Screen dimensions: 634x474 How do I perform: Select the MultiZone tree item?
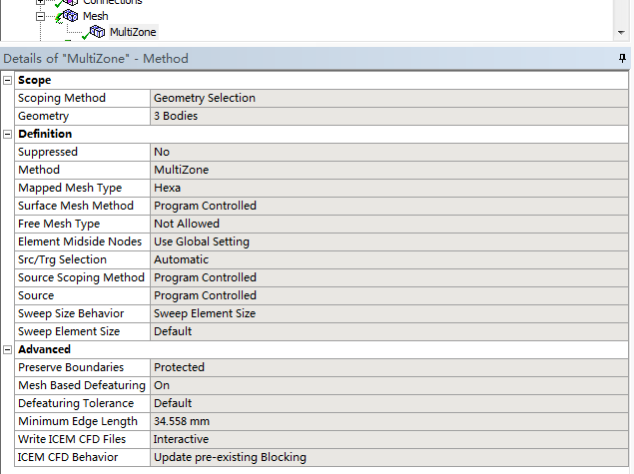133,32
